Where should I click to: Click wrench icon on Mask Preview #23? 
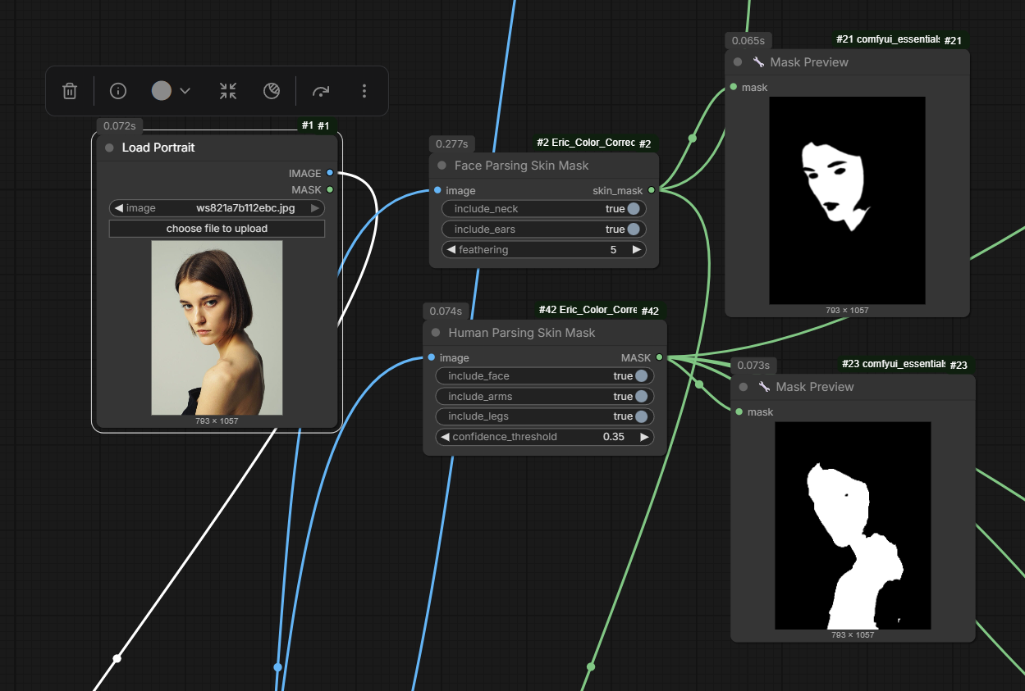(764, 387)
